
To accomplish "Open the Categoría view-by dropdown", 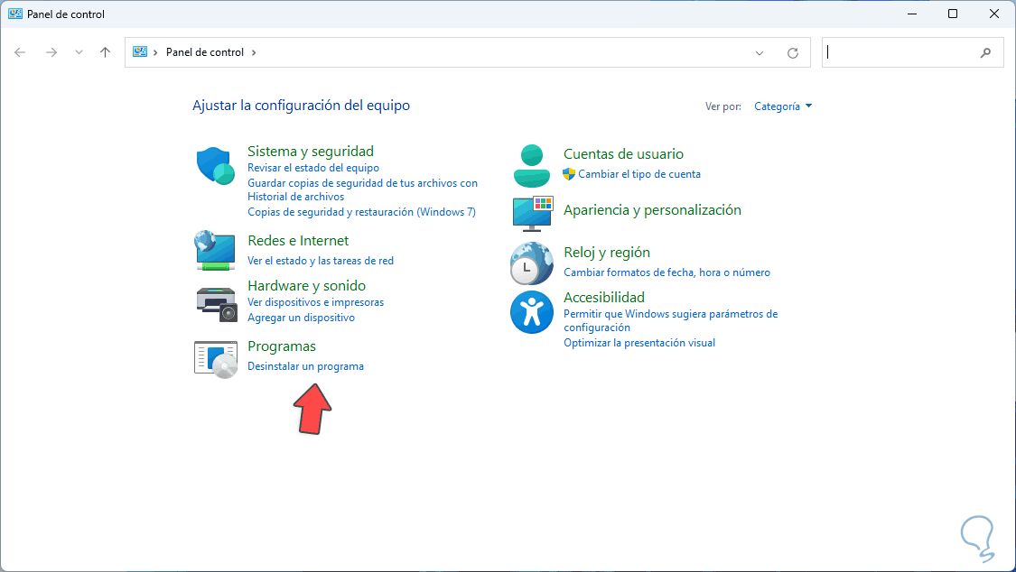I will tap(783, 106).
